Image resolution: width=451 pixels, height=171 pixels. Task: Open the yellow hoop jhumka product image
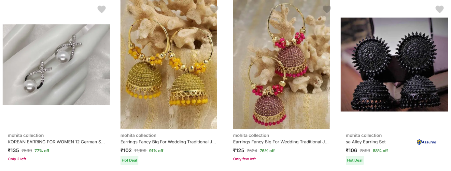pyautogui.click(x=169, y=65)
